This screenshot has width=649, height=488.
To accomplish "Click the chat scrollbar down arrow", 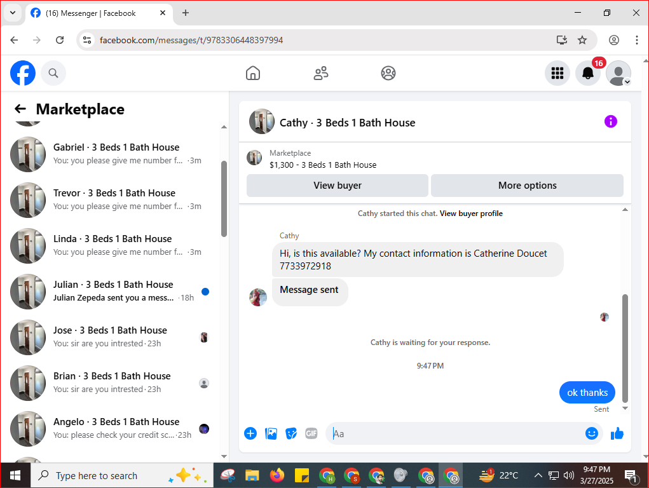I will (x=625, y=408).
